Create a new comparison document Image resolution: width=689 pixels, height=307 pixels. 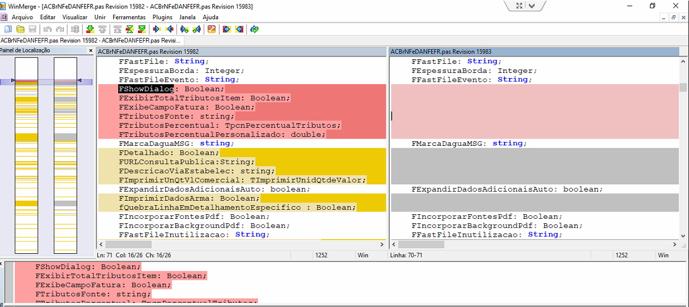(8, 29)
